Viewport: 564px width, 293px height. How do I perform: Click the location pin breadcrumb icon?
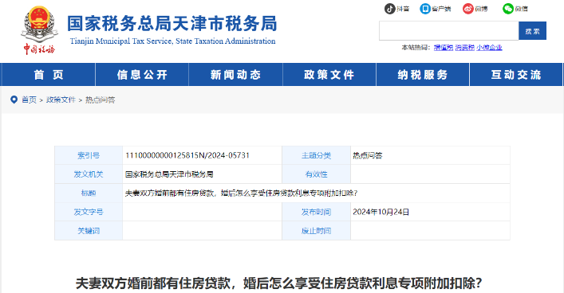(x=14, y=100)
